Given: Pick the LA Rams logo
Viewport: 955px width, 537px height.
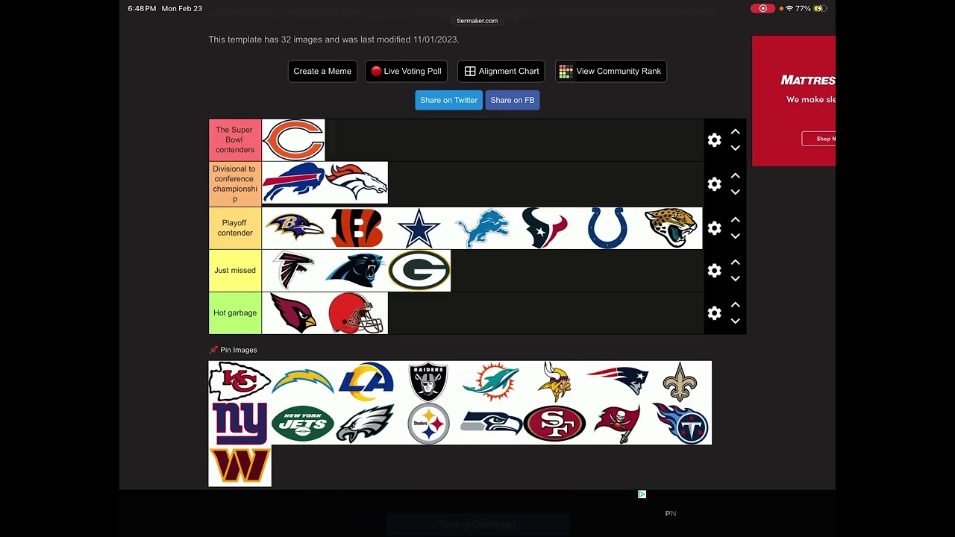Looking at the screenshot, I should click(366, 382).
